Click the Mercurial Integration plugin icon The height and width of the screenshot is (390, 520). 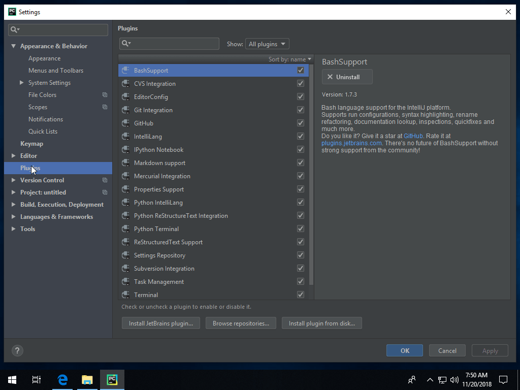(126, 176)
